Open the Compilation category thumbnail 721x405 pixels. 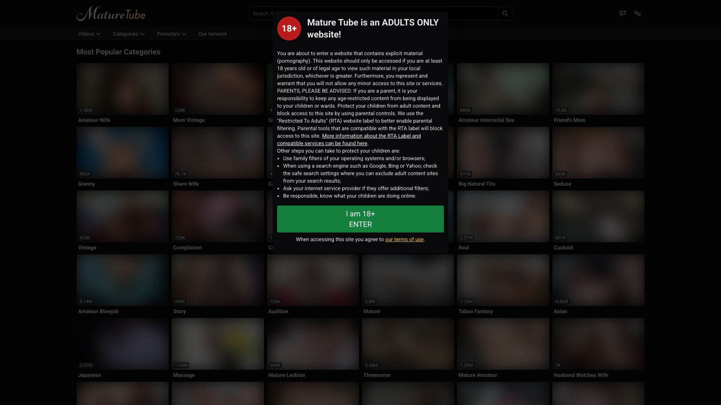coord(217,216)
